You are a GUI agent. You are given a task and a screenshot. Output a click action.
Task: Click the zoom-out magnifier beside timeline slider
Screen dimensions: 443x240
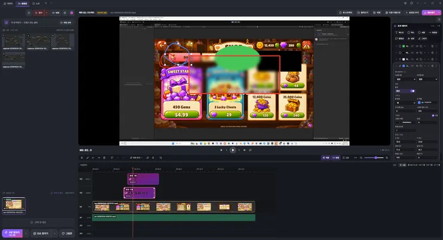361,158
